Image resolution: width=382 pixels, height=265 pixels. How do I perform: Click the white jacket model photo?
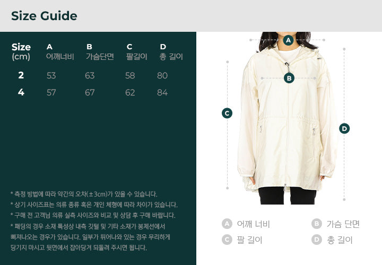pyautogui.click(x=288, y=118)
